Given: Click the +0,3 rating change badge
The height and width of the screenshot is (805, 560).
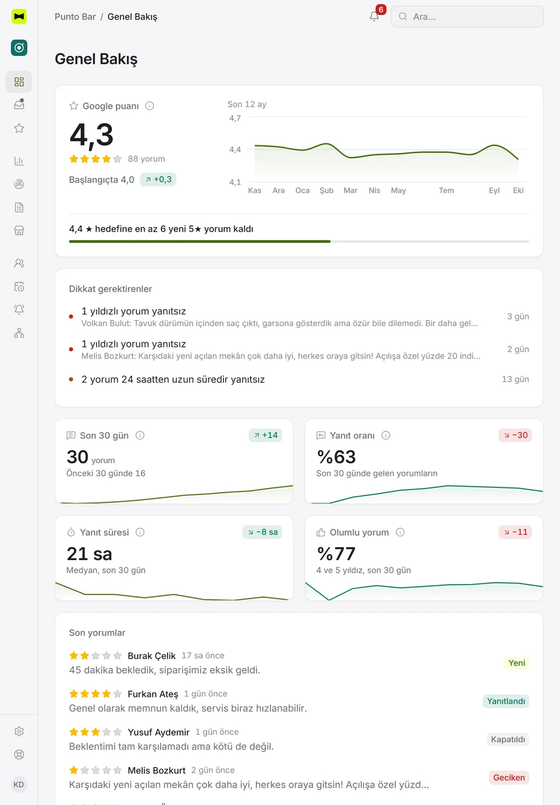Looking at the screenshot, I should (x=158, y=180).
